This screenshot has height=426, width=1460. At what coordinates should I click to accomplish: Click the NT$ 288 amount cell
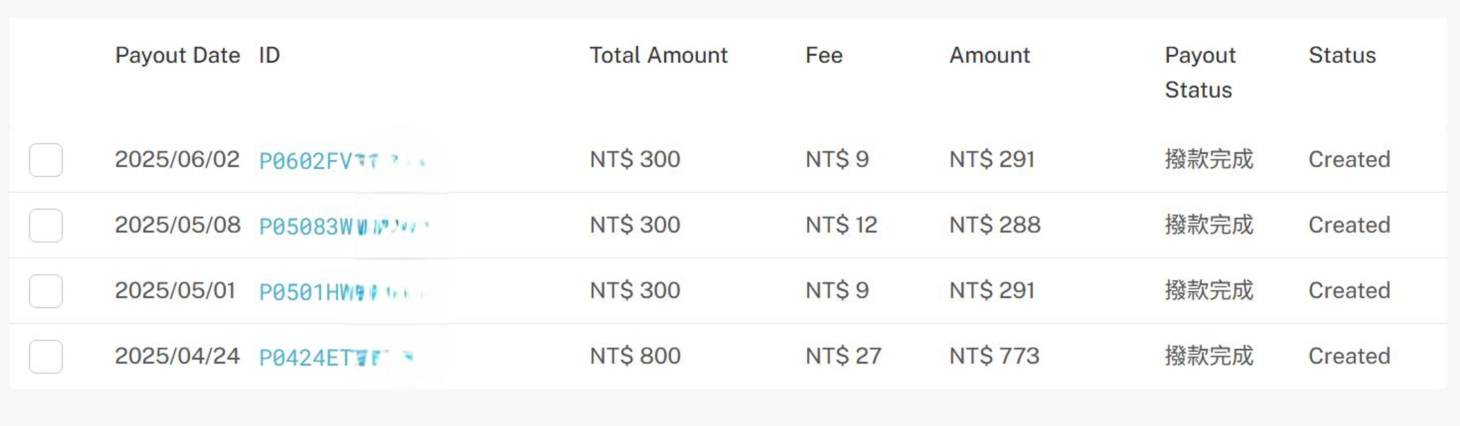click(995, 225)
